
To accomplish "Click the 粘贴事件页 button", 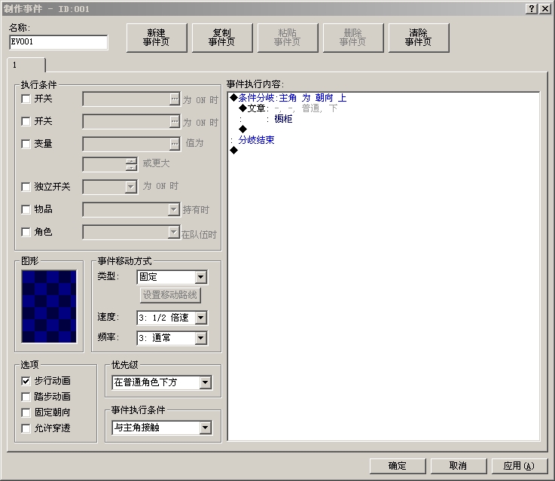I will click(x=288, y=38).
